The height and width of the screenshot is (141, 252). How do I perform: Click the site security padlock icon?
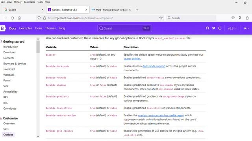tap(44, 18)
